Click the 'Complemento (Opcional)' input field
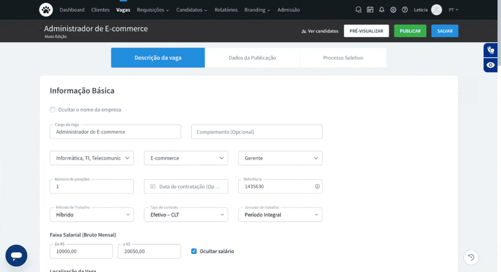This screenshot has width=501, height=272. click(256, 132)
